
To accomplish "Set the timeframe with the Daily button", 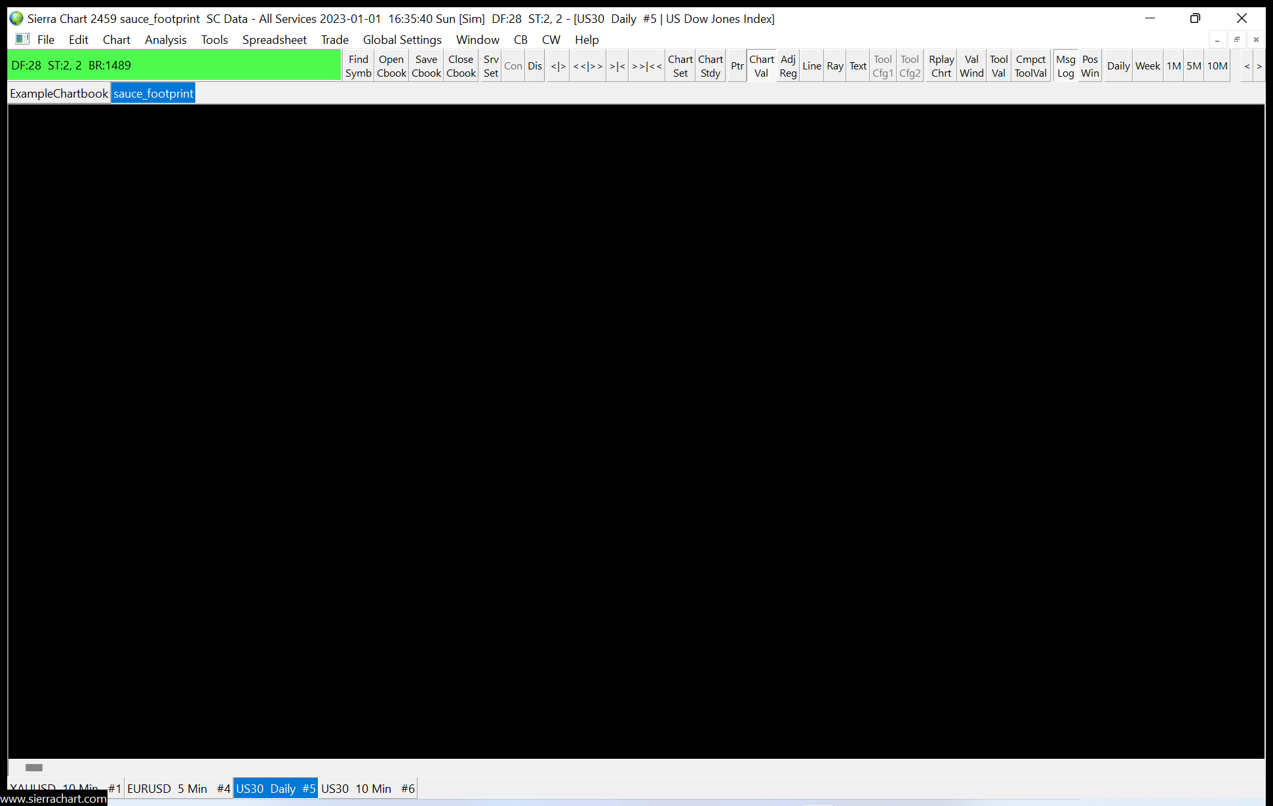I will click(1118, 66).
